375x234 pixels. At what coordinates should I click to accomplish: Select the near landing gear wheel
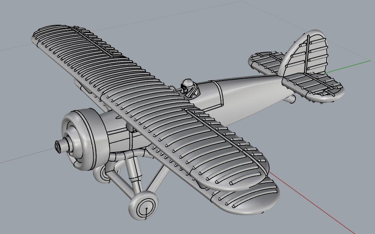click(144, 205)
